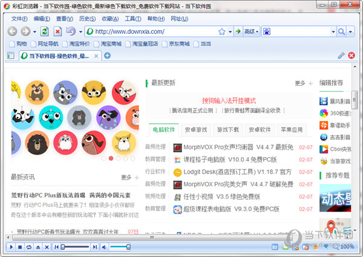Open the search suggestions dropdown arrow
Viewport: 363px width, 257px height.
pyautogui.click(x=333, y=31)
